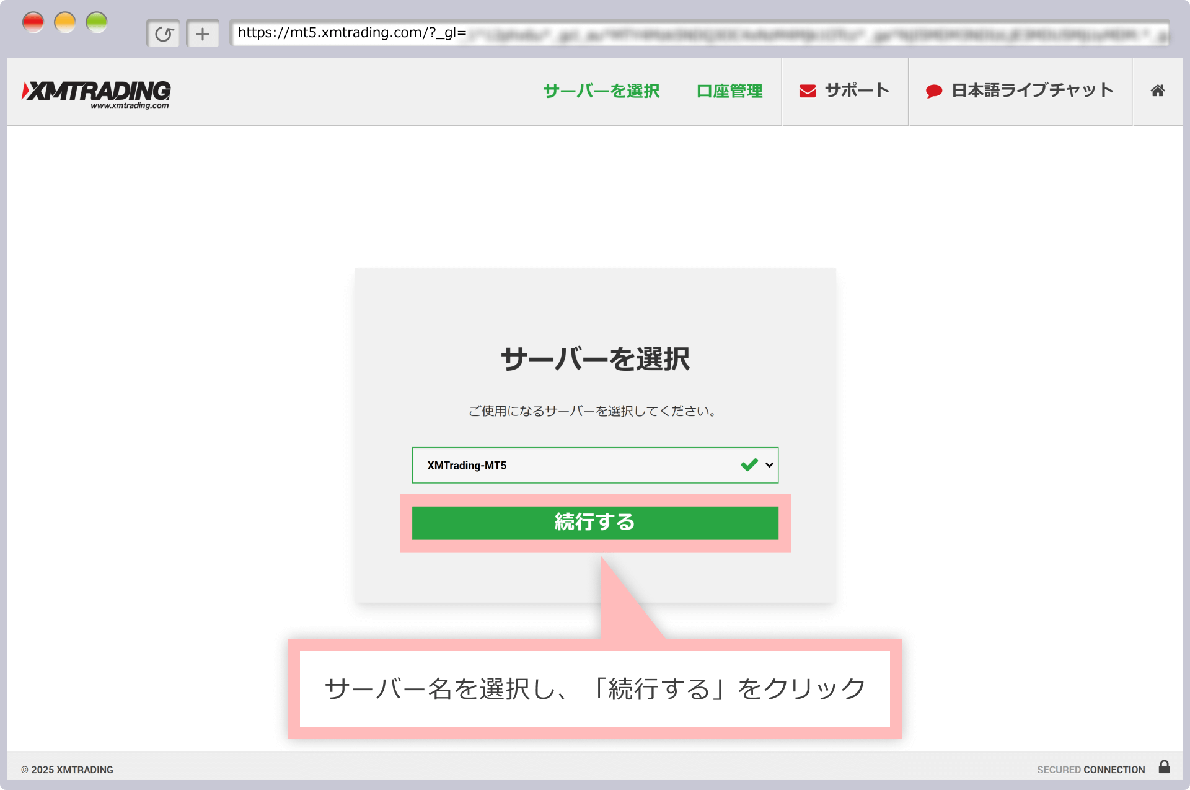Viewport: 1190px width, 790px height.
Task: Open the サーバーを選択 menu item
Action: [601, 91]
